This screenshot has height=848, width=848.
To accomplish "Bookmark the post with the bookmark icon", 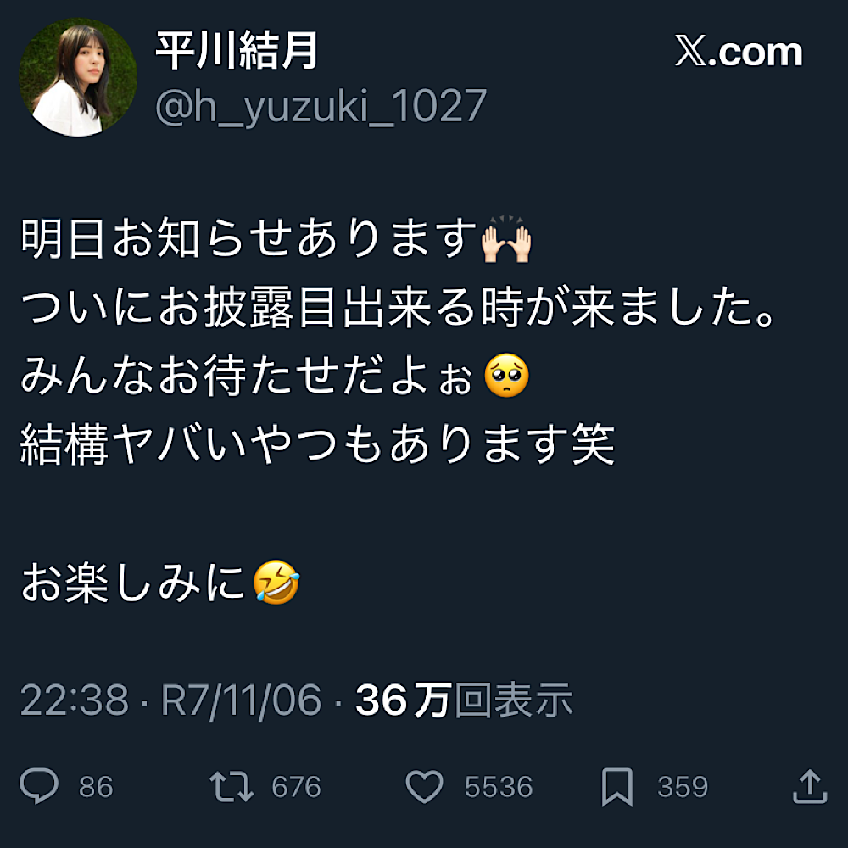I will [x=617, y=787].
